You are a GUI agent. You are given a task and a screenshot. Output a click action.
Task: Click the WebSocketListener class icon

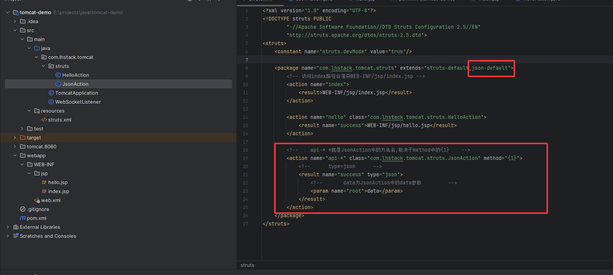51,102
